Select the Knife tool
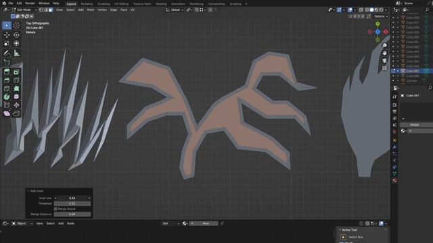This screenshot has height=243, width=433. pyautogui.click(x=7, y=88)
